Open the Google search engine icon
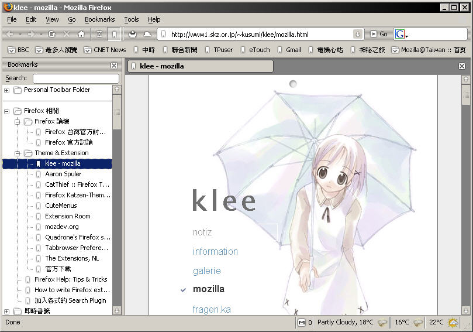 400,34
